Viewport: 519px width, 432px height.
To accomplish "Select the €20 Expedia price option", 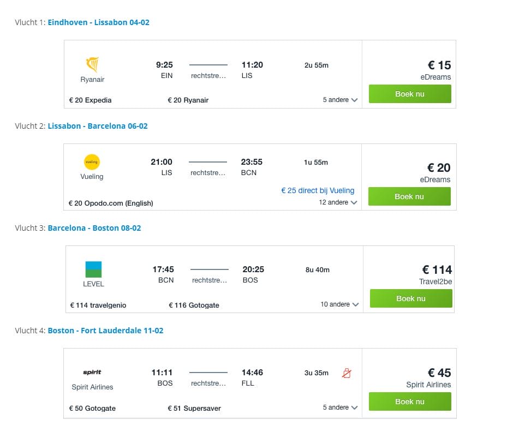I will pyautogui.click(x=90, y=100).
